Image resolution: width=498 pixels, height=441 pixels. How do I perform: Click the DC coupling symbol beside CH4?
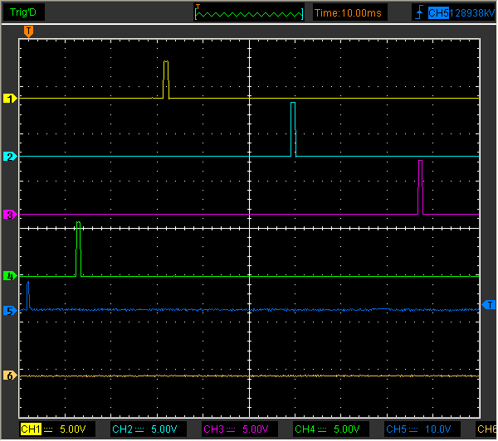point(322,429)
